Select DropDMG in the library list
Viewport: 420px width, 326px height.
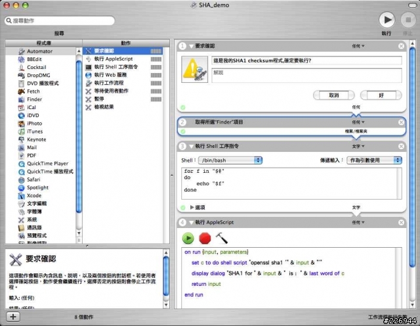pyautogui.click(x=41, y=76)
